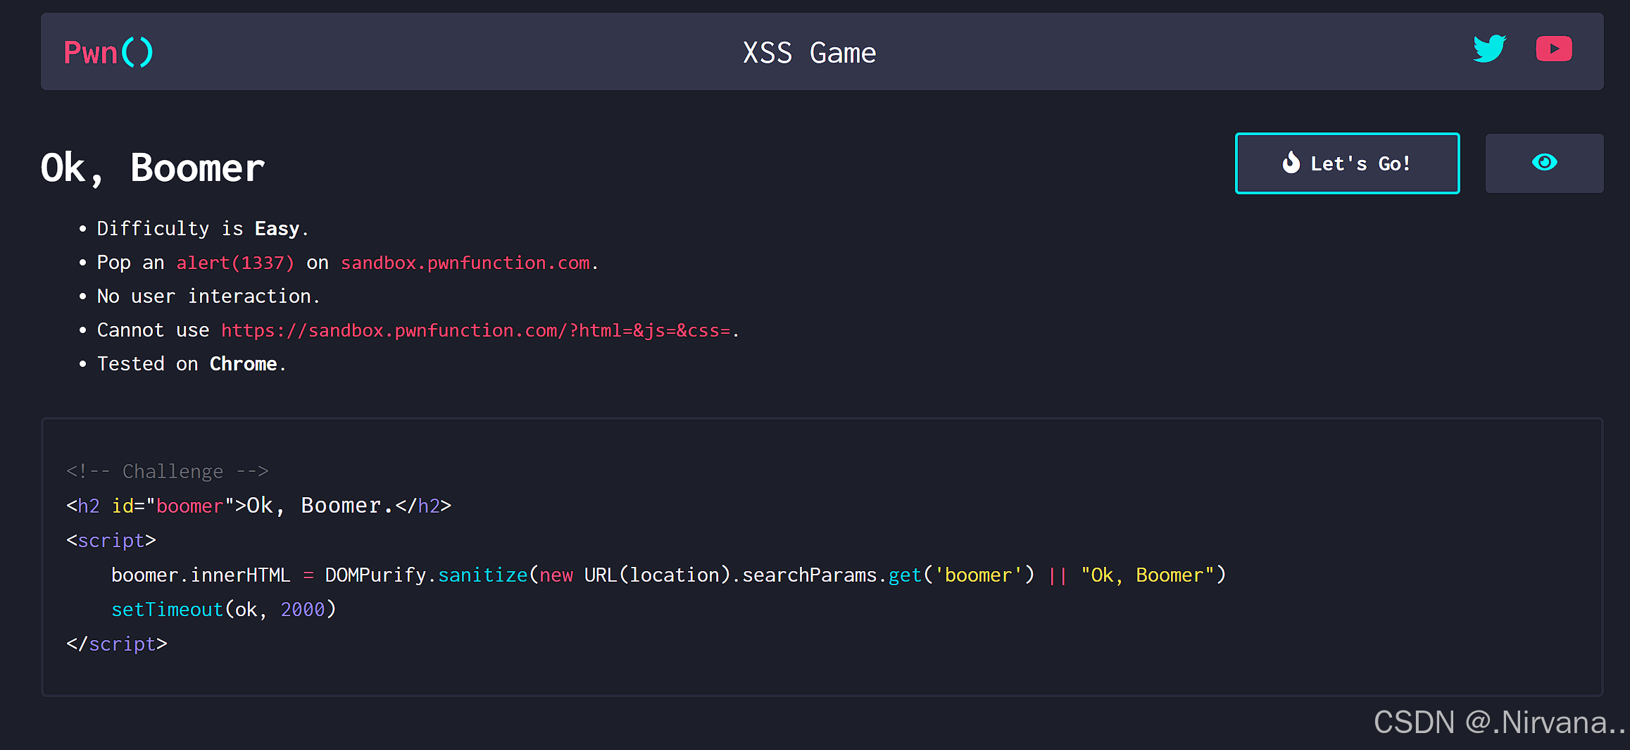This screenshot has height=750, width=1630.
Task: Click the 'Tested on Chrome' bullet
Action: pyautogui.click(x=192, y=364)
